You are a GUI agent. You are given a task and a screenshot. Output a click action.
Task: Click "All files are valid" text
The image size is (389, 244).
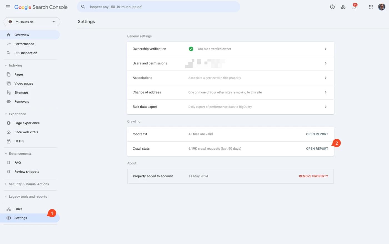(201, 134)
